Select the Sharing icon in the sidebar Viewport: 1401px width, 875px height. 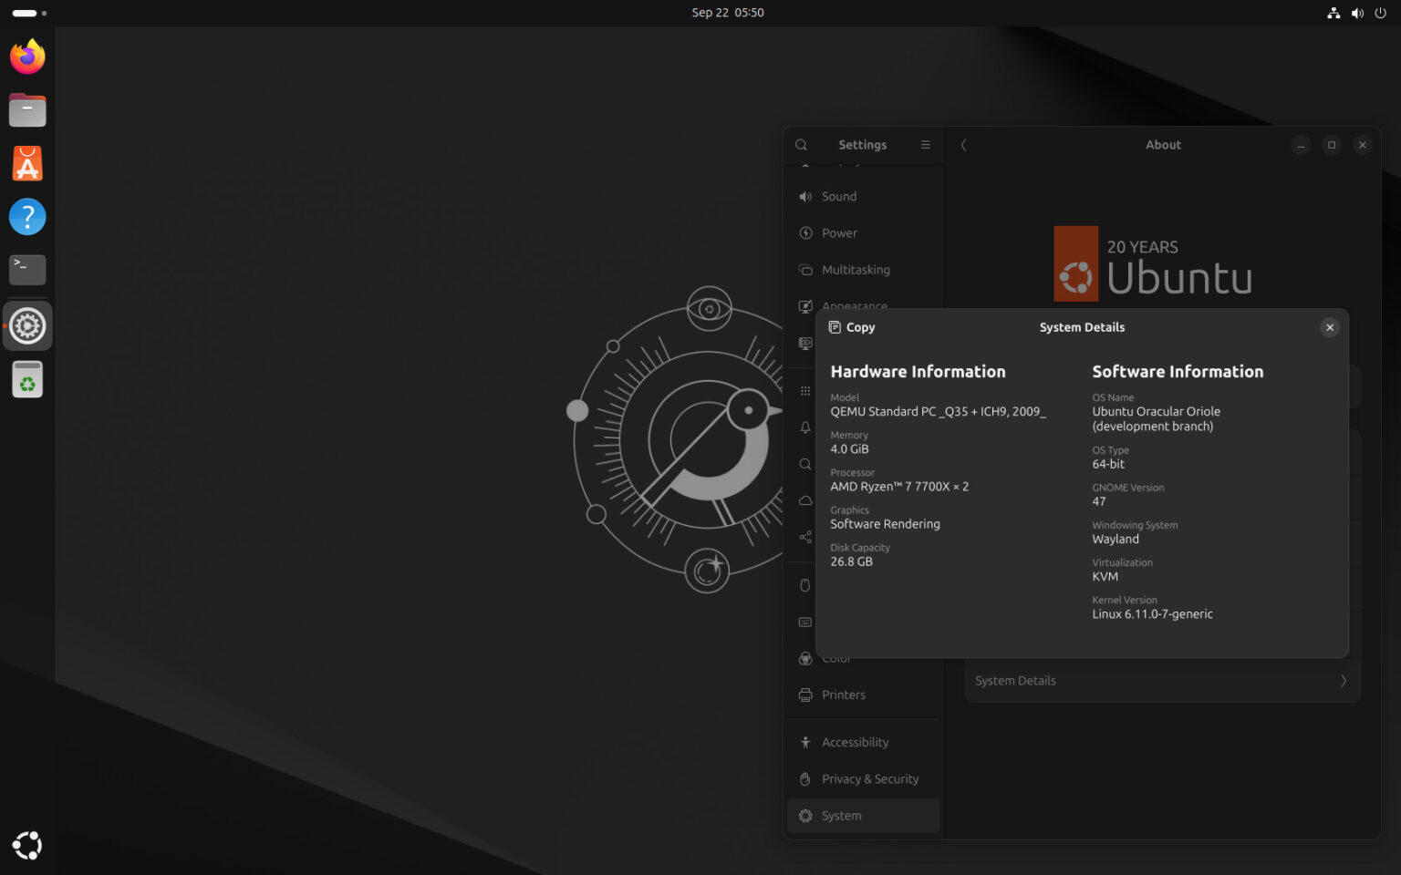pyautogui.click(x=805, y=537)
